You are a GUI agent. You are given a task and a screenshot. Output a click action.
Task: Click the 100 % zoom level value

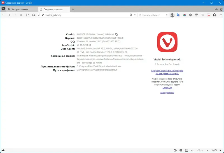(x=214, y=150)
